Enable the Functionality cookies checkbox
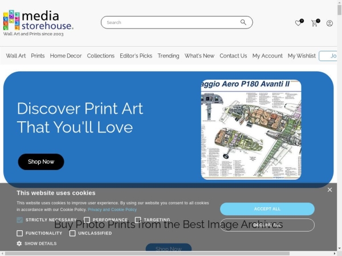The image size is (342, 256). point(19,233)
